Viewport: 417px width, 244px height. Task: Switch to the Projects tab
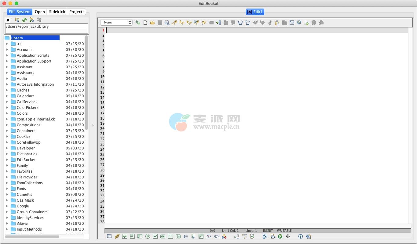(x=77, y=12)
